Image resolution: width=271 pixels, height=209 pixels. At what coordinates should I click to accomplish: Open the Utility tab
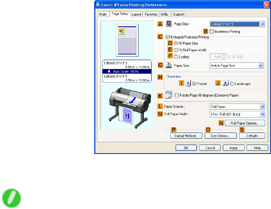click(x=164, y=14)
